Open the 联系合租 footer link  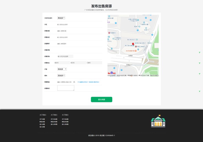pyautogui.click(x=42, y=122)
